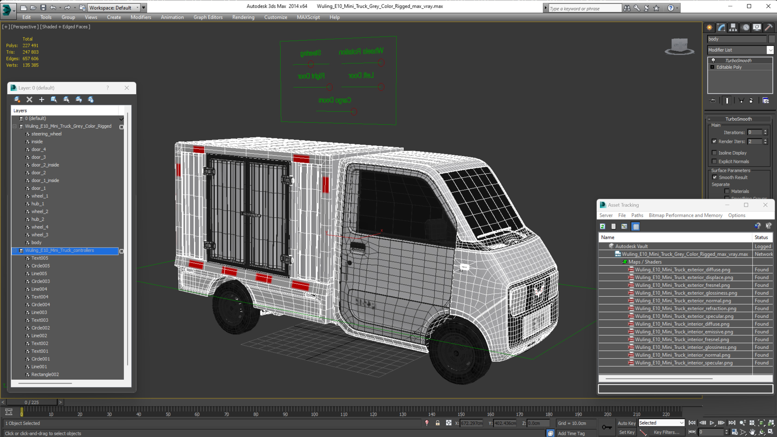Collapse the Wuling_E10_Mini_Truck_Grey_Color_Rigged layer tree

(14, 126)
